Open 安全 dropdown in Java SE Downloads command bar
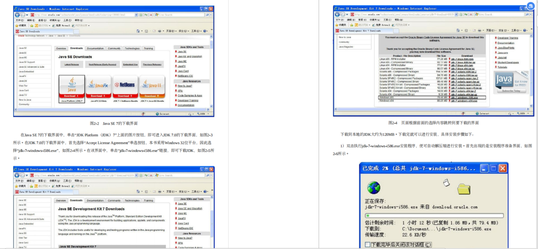This screenshot has width=538, height=249. [184, 31]
